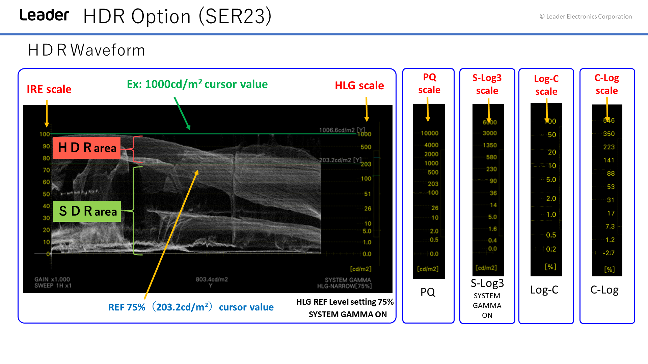Click the red HLG scale label
Viewport: 648px width, 364px height.
coord(359,86)
